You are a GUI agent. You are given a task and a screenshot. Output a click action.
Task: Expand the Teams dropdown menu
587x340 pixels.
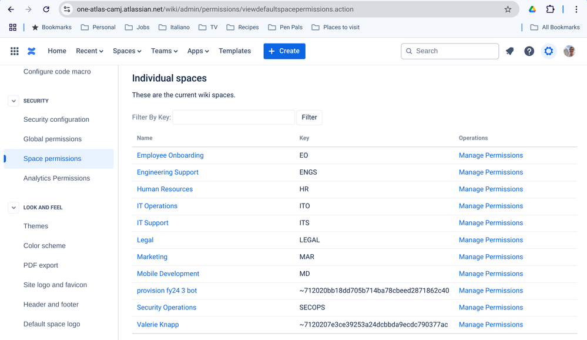tap(165, 51)
